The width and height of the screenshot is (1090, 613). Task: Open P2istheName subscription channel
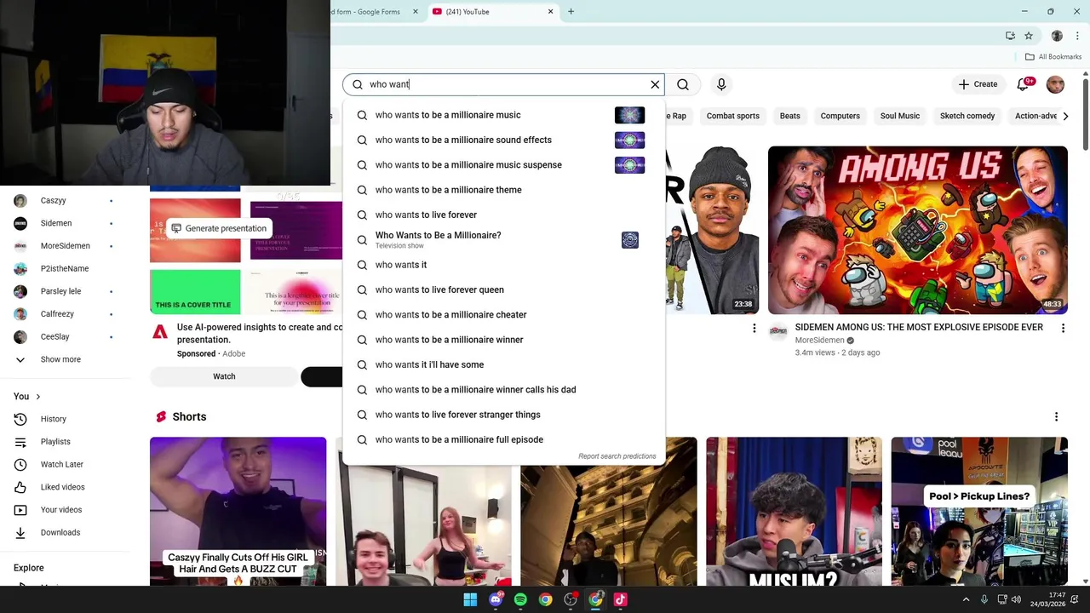[65, 269]
